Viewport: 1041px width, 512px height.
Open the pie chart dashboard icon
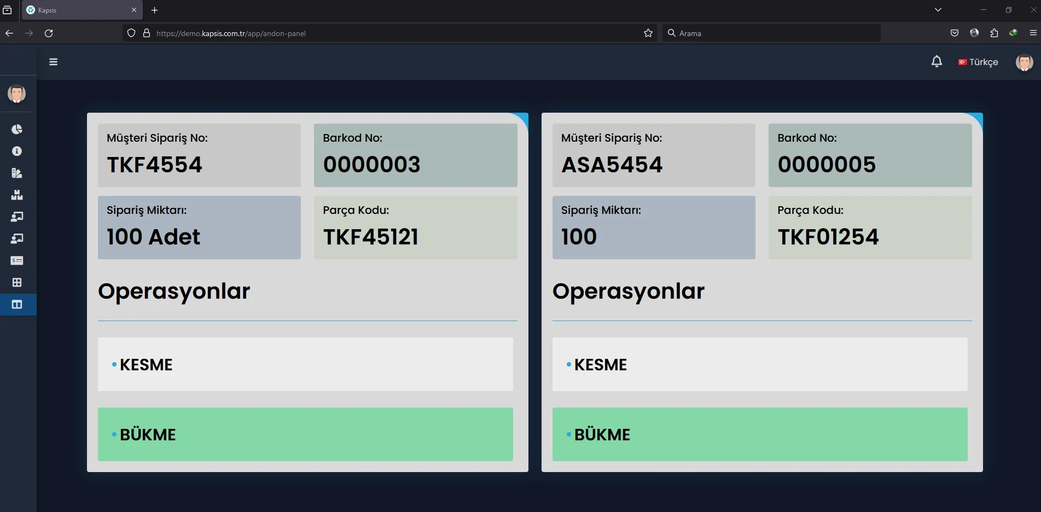(17, 129)
